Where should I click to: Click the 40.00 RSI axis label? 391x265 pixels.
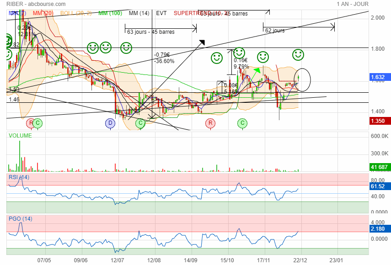pyautogui.click(x=378, y=196)
